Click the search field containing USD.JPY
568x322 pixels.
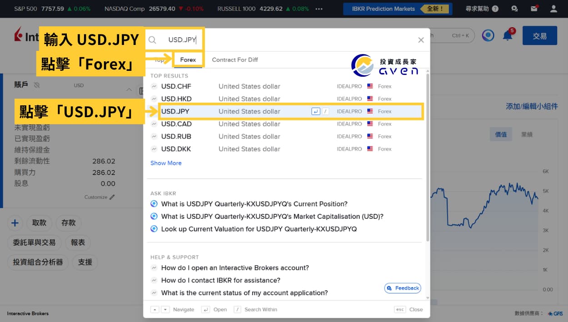(182, 40)
